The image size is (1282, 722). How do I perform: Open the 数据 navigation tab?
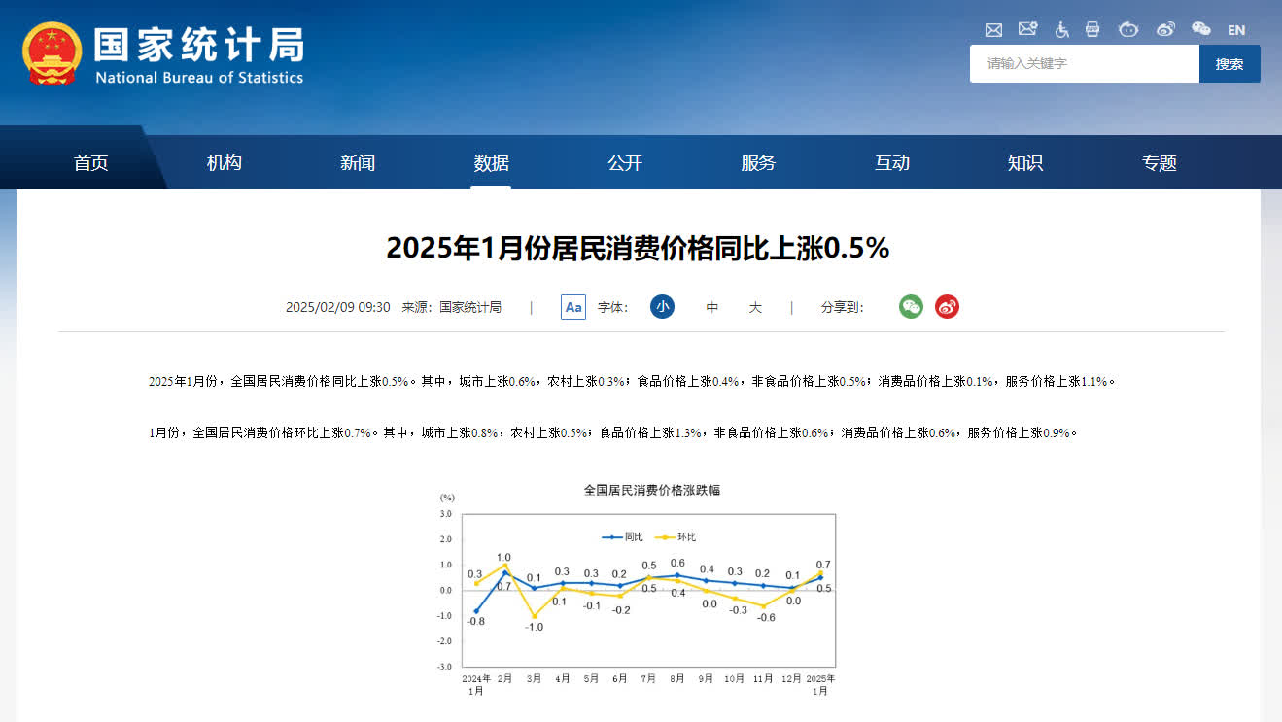491,163
